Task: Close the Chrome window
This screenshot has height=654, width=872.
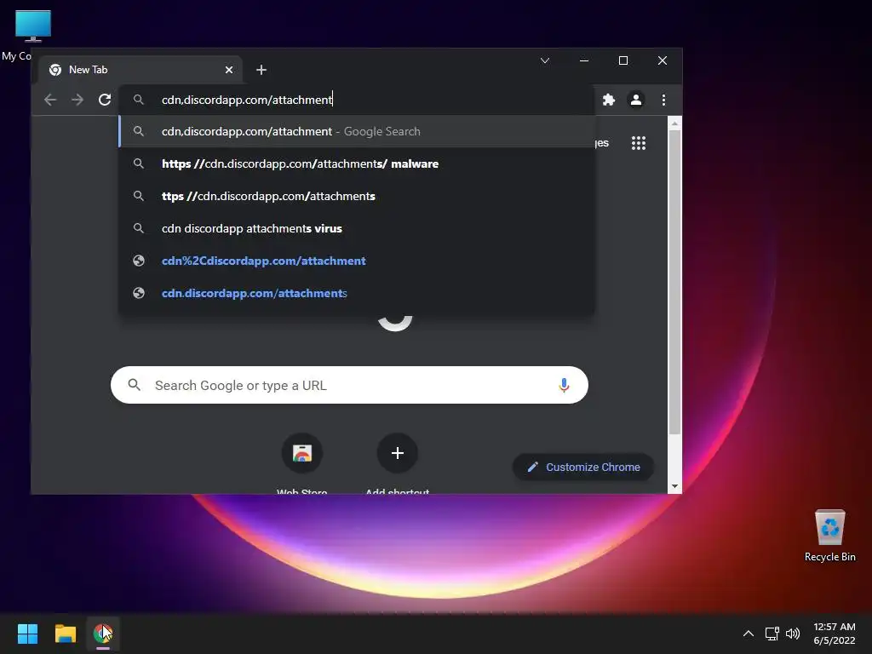Action: pyautogui.click(x=663, y=60)
